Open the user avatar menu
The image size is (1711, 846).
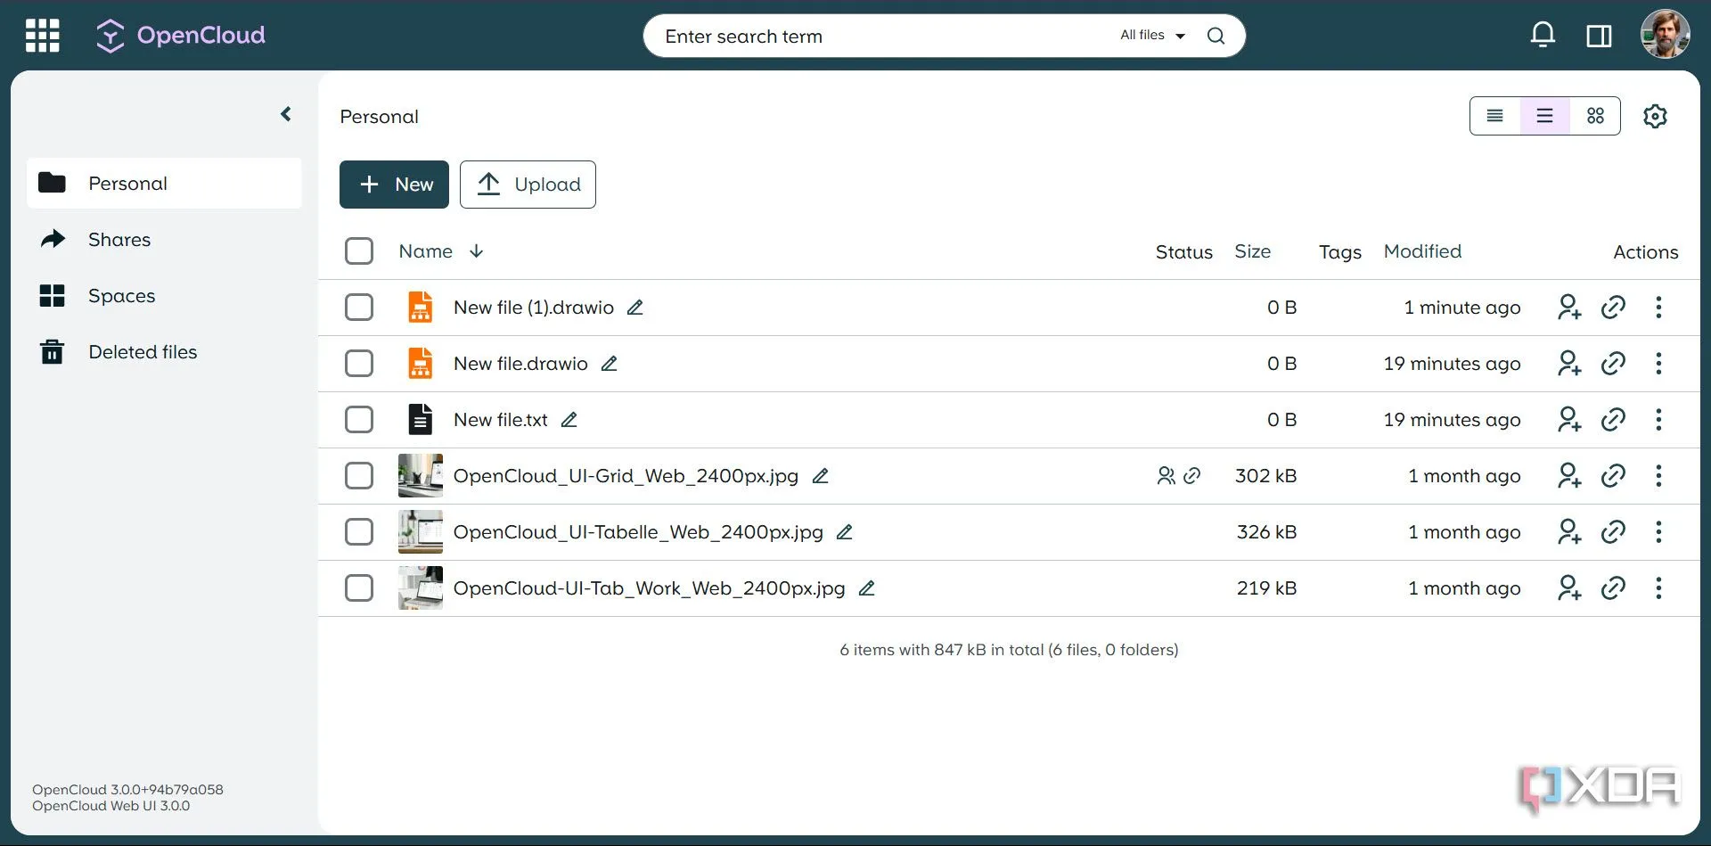(1665, 35)
